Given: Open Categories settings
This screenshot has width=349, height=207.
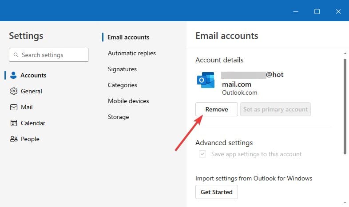Looking at the screenshot, I should [x=123, y=85].
